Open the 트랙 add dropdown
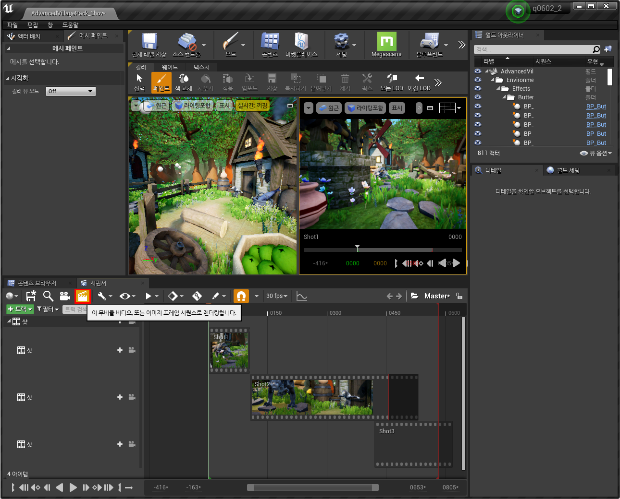620x499 pixels. coord(20,309)
